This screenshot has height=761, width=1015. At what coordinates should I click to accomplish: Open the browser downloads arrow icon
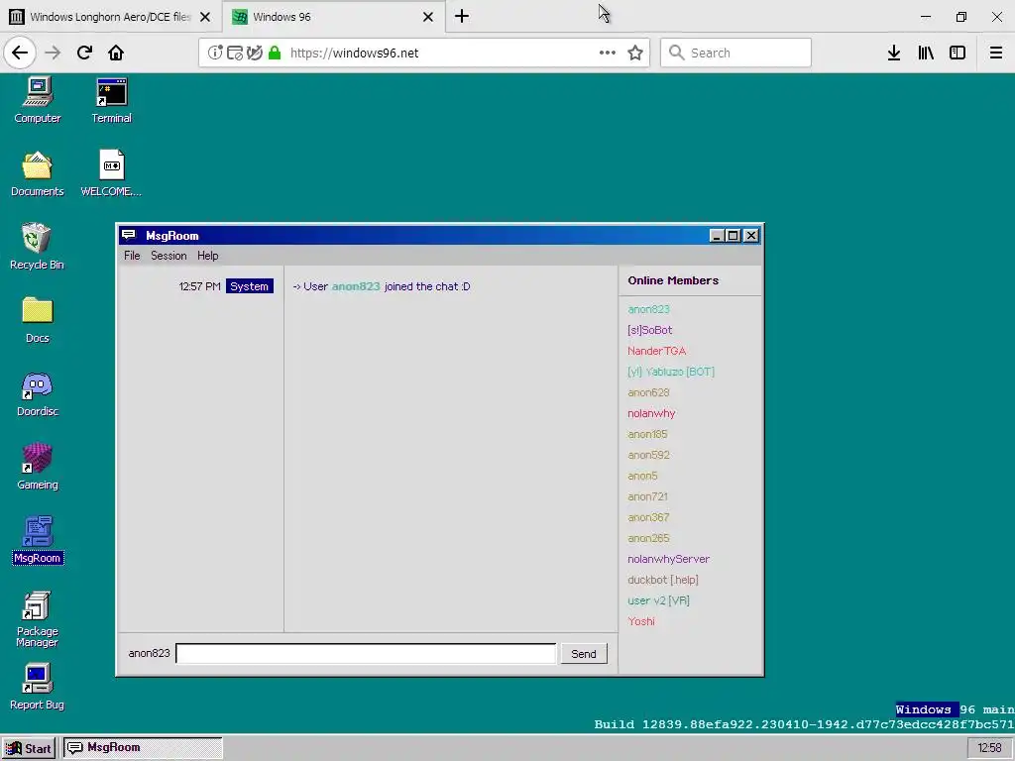click(894, 53)
